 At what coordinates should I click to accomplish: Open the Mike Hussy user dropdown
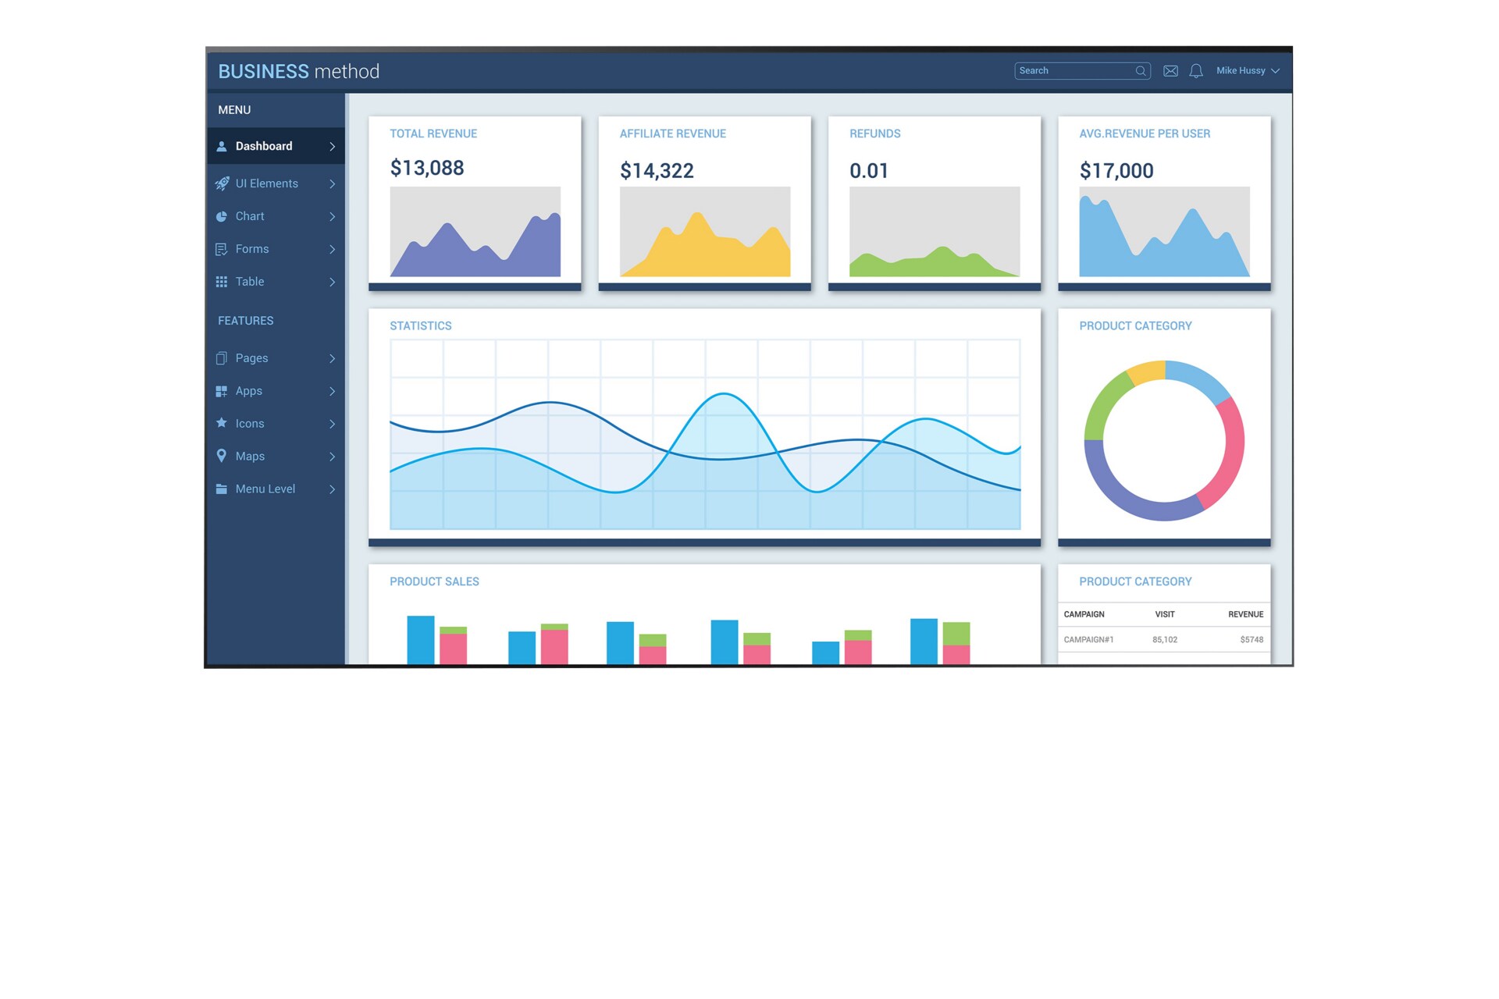tap(1248, 71)
